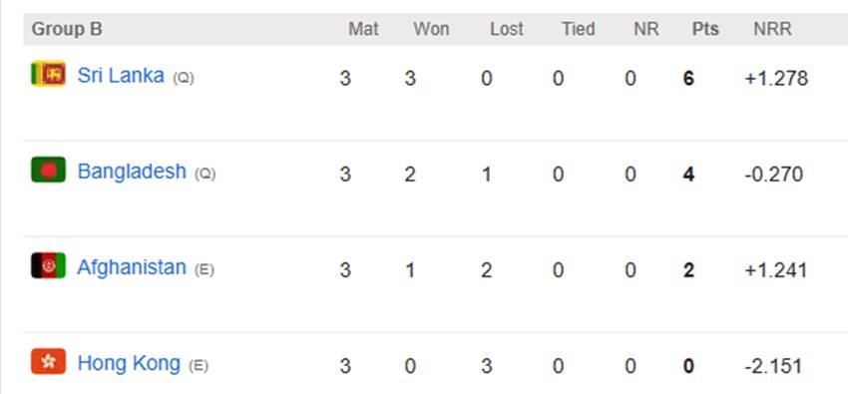Select Hong Kong's -2.151 net run rate
Screen dimensions: 848x394
coord(773,366)
